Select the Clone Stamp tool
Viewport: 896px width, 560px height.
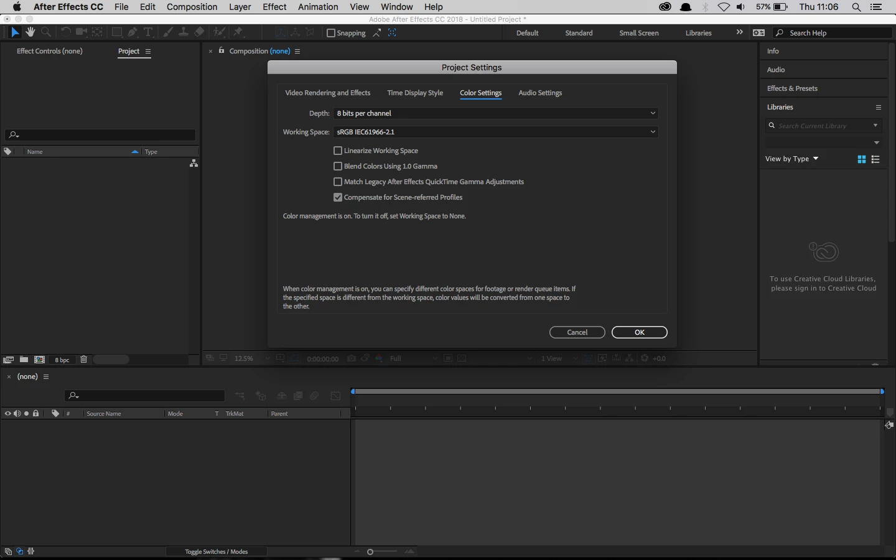pos(184,32)
